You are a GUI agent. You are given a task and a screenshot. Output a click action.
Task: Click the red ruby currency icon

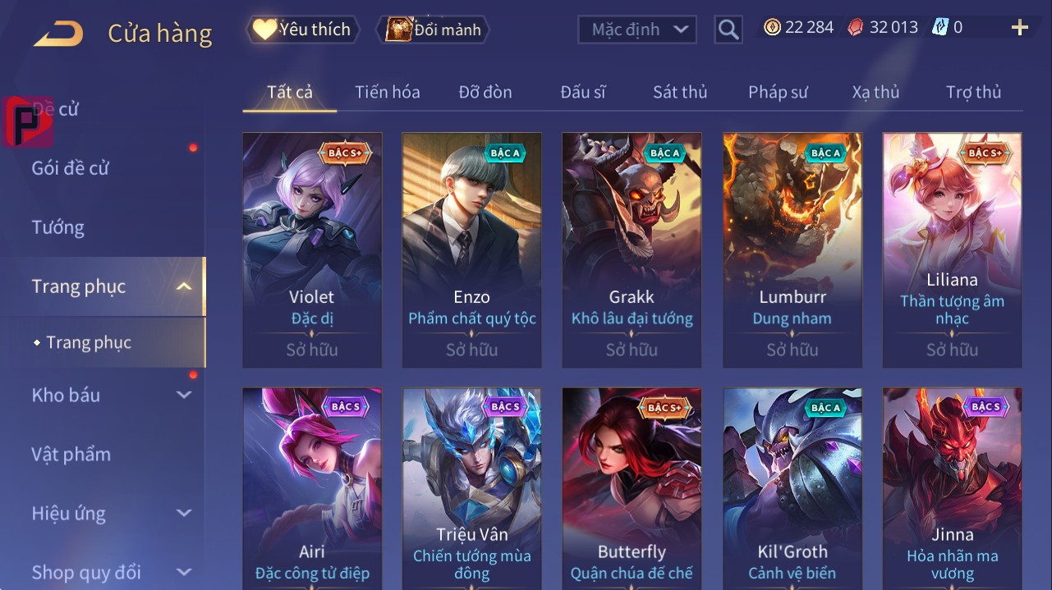click(x=856, y=27)
